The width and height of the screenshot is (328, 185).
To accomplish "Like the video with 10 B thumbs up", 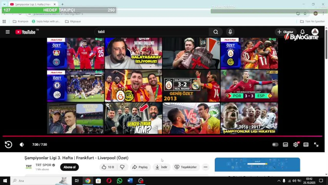I will 108,167.
